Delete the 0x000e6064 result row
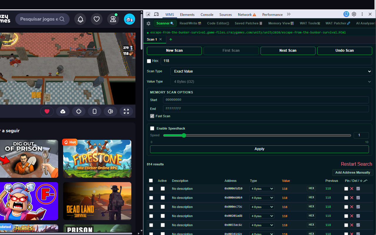Screen dimensions: 376x235 point(352,198)
